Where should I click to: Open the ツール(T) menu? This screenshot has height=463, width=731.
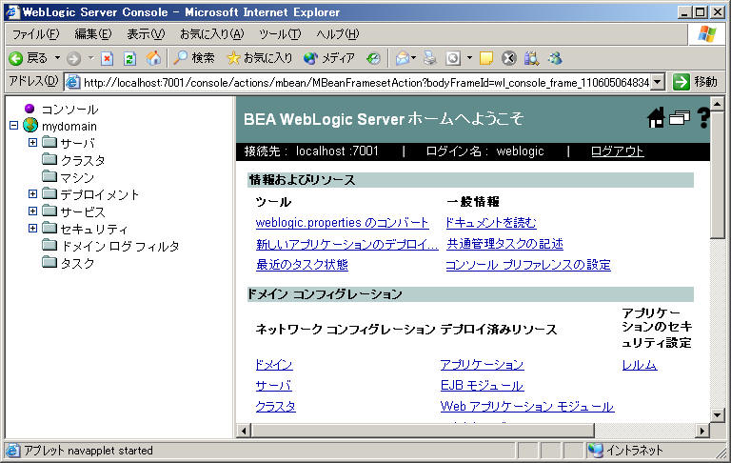click(279, 34)
